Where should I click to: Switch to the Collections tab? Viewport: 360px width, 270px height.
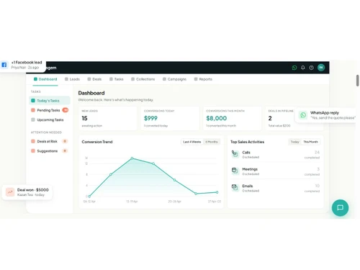(x=143, y=79)
